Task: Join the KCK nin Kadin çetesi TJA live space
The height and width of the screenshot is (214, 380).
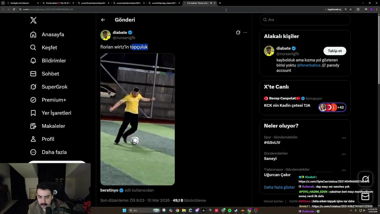Action: click(287, 105)
